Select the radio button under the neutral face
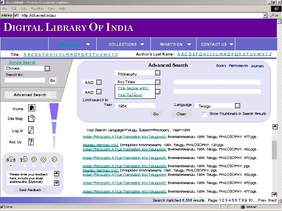 [x=43, y=165]
